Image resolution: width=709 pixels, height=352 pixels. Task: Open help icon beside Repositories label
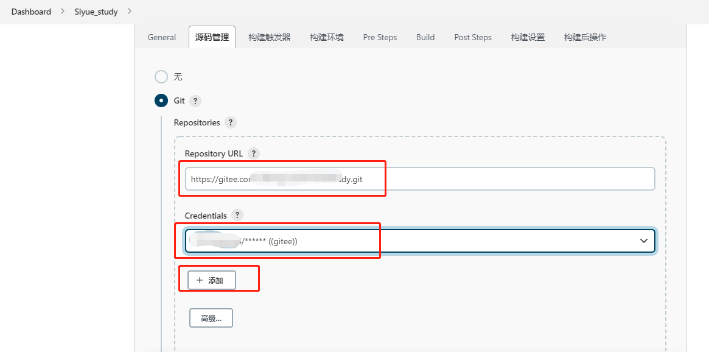pos(230,122)
